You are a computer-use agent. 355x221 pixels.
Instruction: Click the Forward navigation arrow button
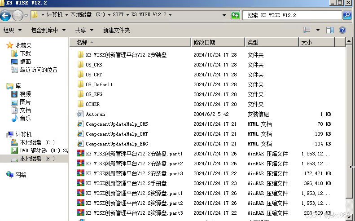pos(18,15)
